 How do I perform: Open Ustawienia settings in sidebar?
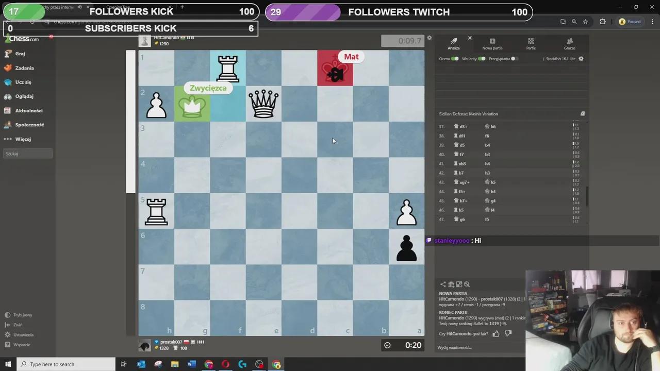[20, 335]
